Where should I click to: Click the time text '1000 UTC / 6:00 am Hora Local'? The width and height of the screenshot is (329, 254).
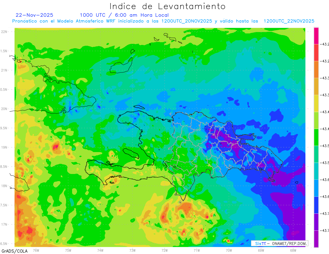pyautogui.click(x=124, y=15)
